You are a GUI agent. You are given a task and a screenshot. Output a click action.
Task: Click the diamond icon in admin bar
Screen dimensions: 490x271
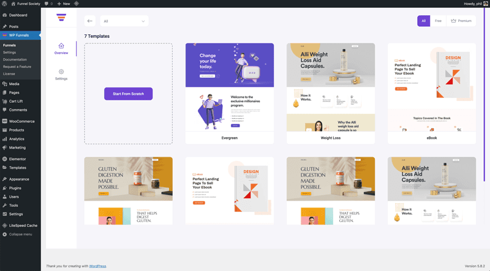(x=76, y=4)
